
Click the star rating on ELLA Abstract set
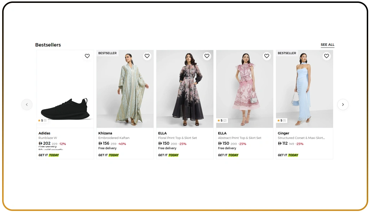[x=221, y=120]
